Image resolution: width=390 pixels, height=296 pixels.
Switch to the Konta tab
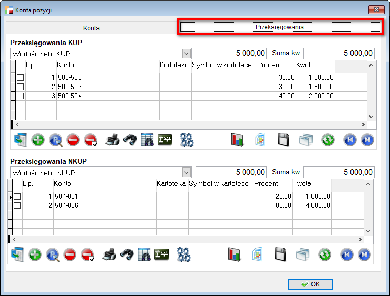pyautogui.click(x=91, y=28)
